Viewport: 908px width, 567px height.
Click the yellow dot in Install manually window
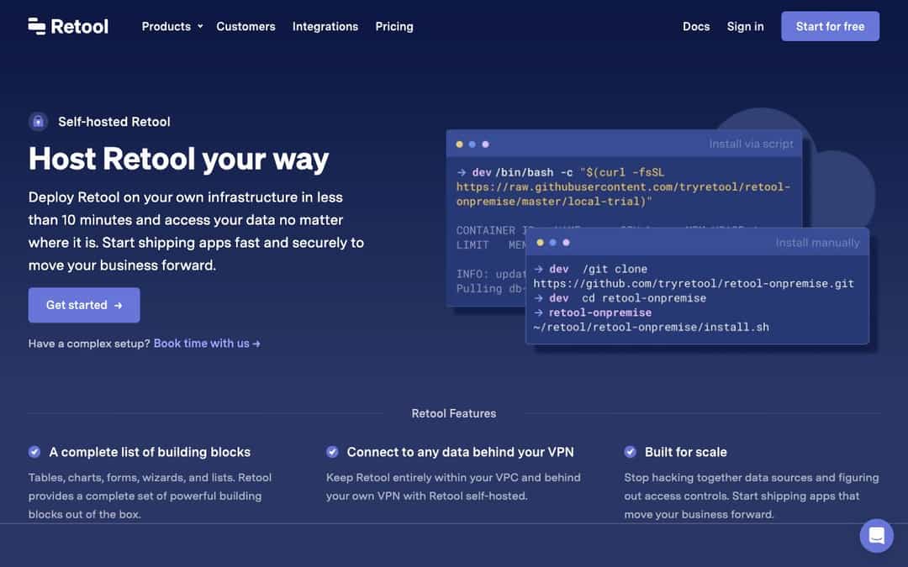click(x=540, y=243)
